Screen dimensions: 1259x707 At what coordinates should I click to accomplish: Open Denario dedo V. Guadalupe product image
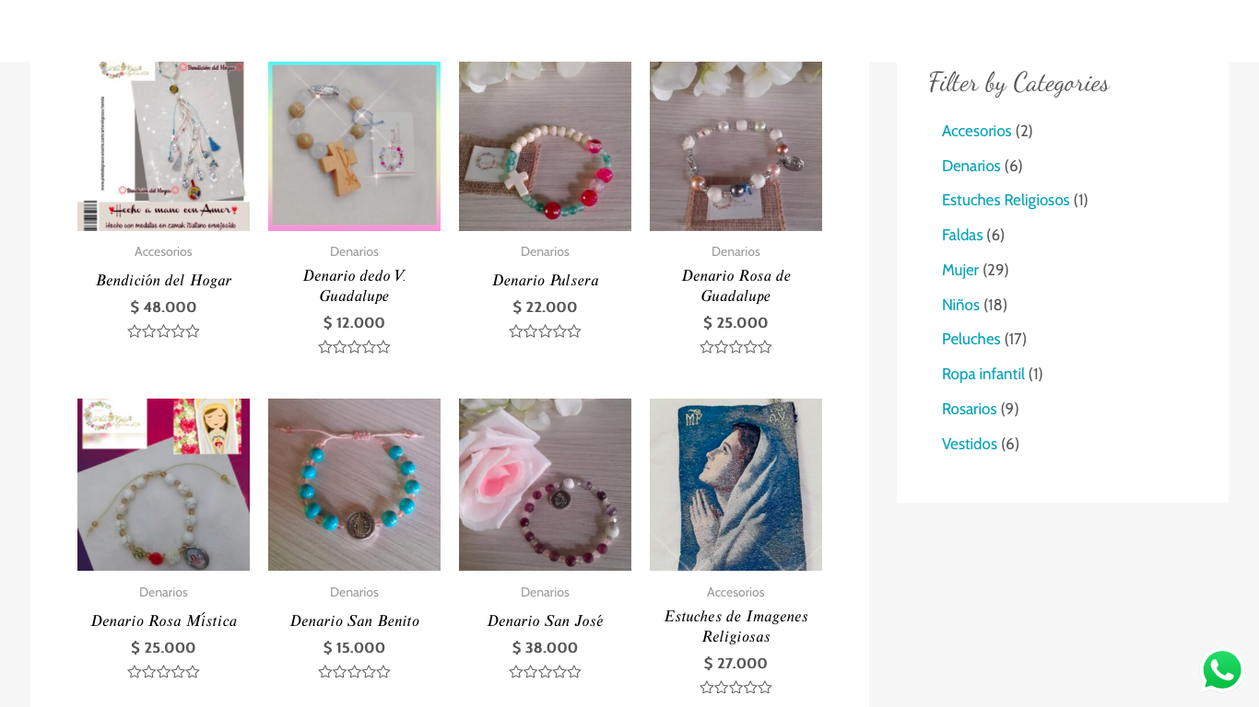coord(354,146)
